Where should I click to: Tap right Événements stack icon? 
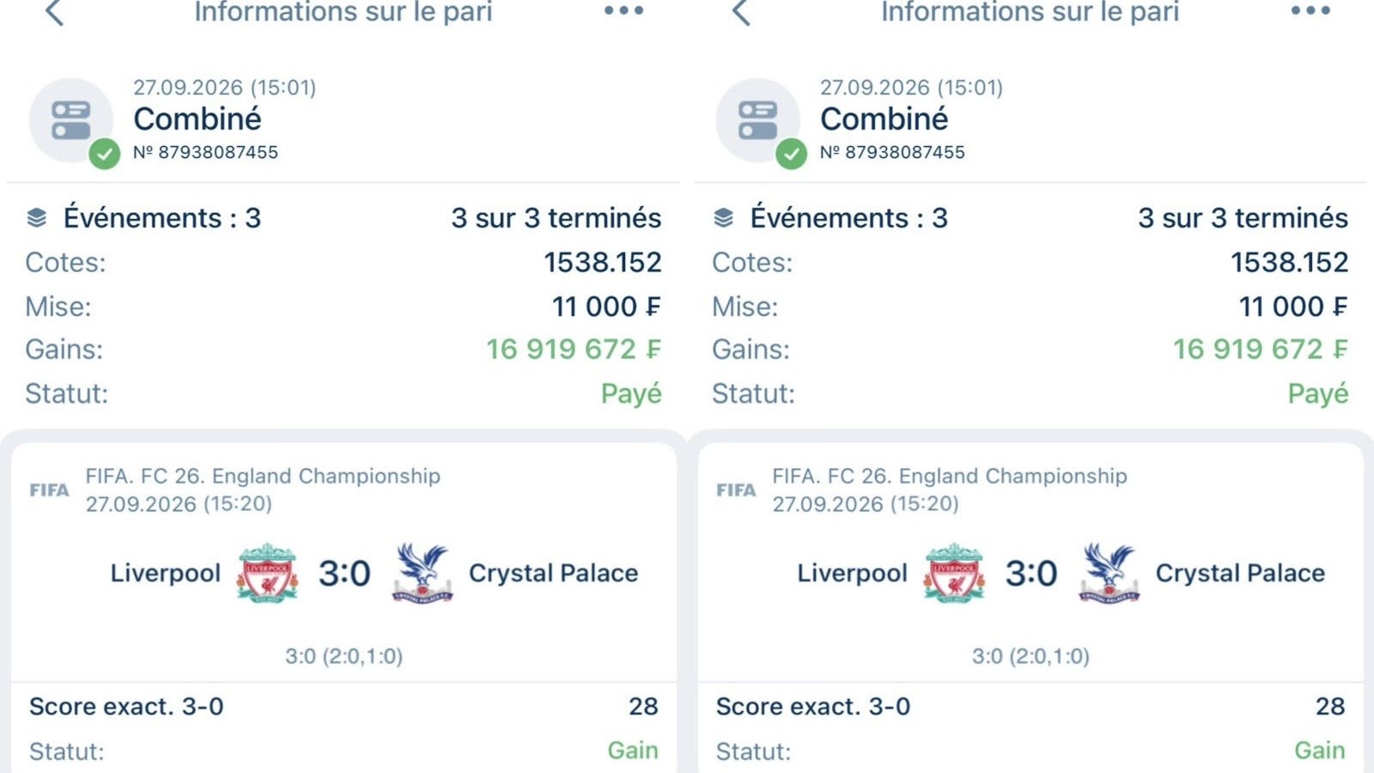coord(724,218)
